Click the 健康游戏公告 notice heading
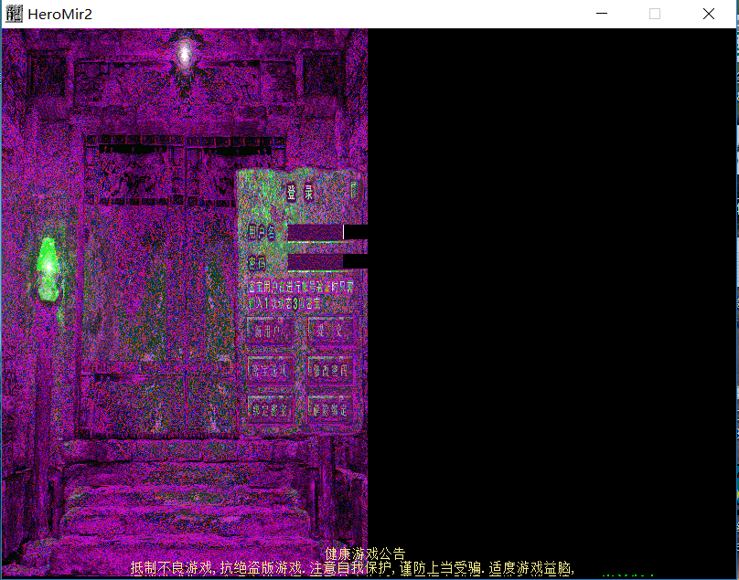The height and width of the screenshot is (580, 739). coord(366,554)
